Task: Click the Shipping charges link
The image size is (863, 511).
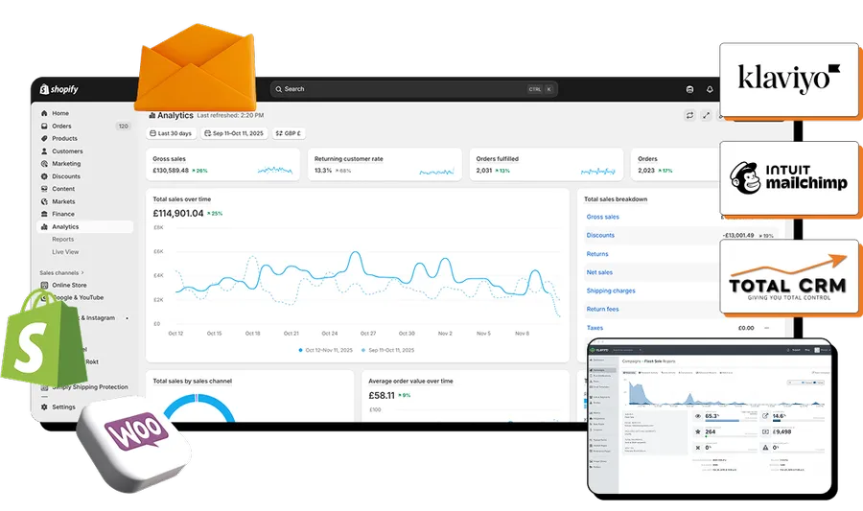Action: [610, 290]
